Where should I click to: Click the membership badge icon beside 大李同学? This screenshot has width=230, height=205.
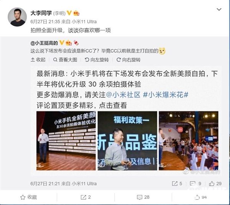click(x=76, y=13)
